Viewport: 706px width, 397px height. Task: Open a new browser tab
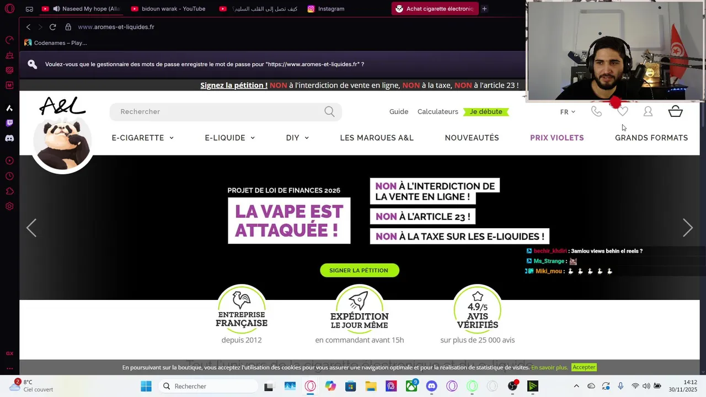point(484,9)
